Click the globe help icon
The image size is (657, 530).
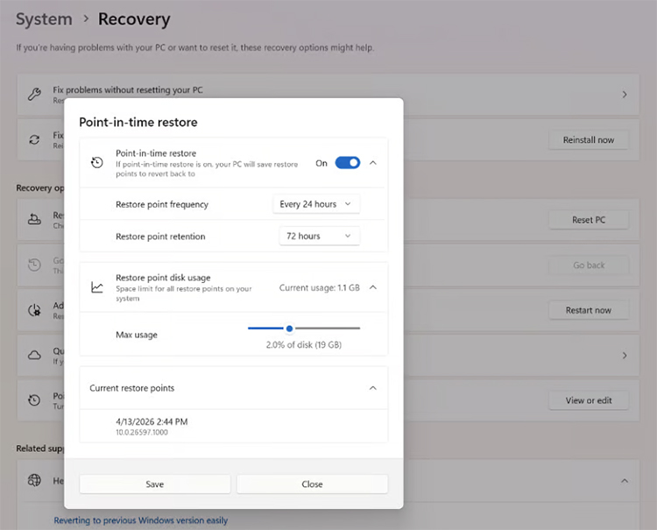[x=34, y=480]
